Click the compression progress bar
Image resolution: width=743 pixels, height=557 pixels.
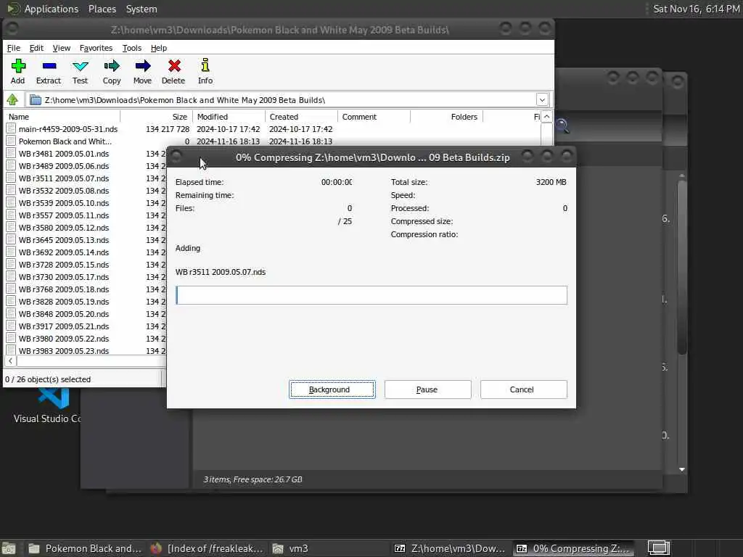tap(371, 295)
